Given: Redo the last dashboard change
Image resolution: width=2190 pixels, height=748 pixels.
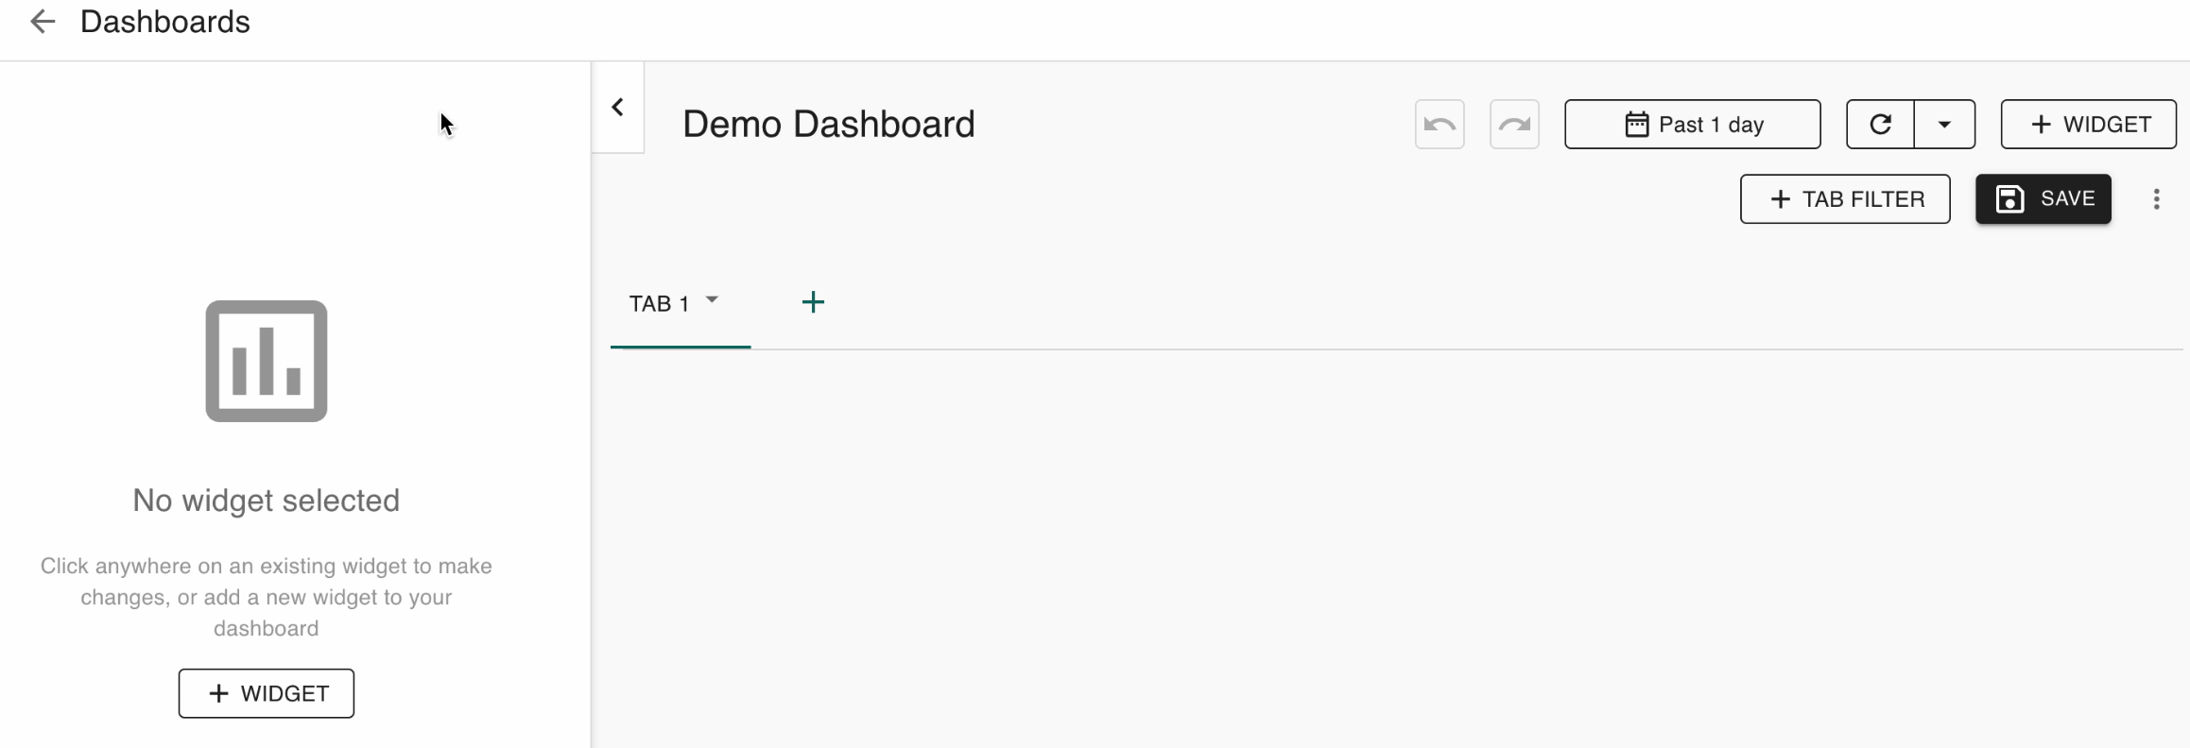Looking at the screenshot, I should pos(1513,125).
